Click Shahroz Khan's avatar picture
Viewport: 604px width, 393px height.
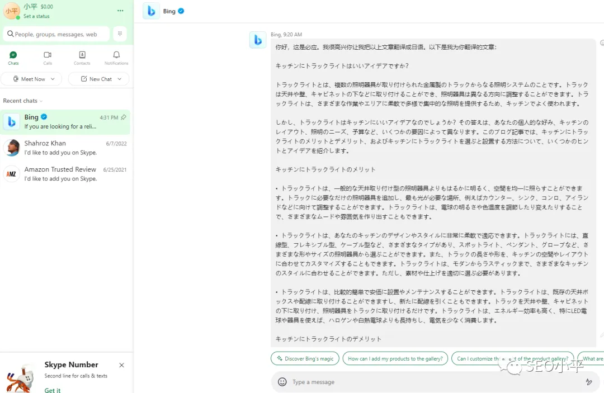tap(12, 148)
